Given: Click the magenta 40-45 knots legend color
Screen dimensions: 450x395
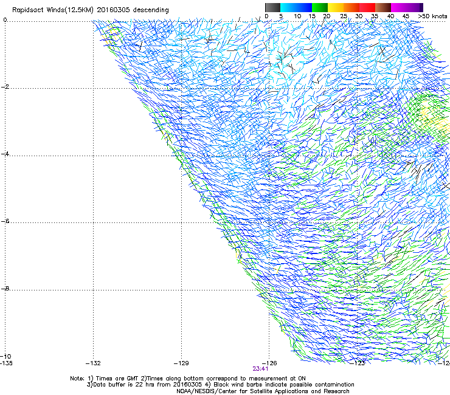Looking at the screenshot, I should [399, 7].
